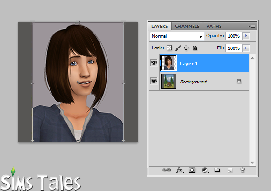Open the Normal blend mode dropdown
Viewport: 271px width, 191px height.
click(177, 36)
